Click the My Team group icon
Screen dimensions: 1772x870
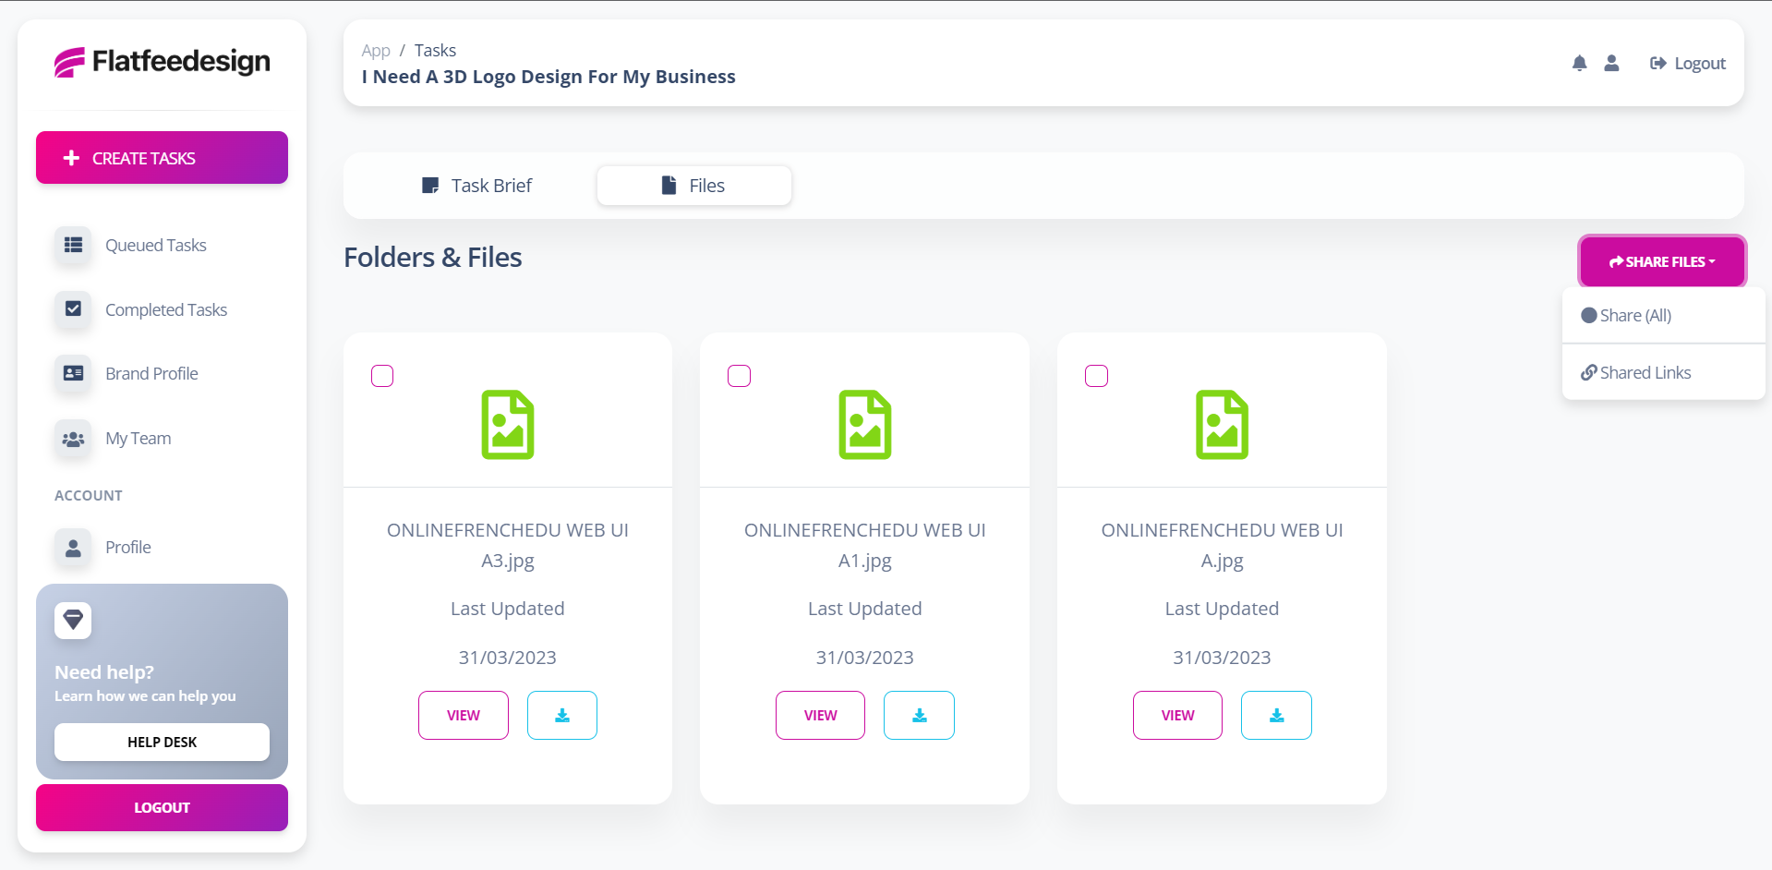(73, 439)
